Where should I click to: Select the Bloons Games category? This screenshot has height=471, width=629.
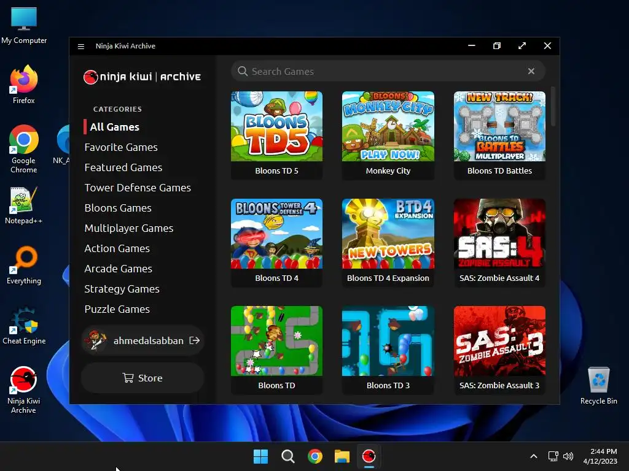tap(118, 208)
